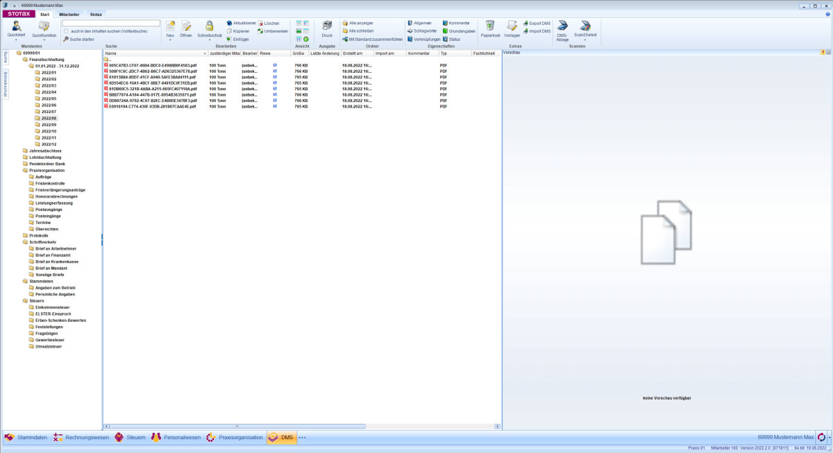Click Alle schließen in Ordner group
The height and width of the screenshot is (453, 833).
coord(360,31)
